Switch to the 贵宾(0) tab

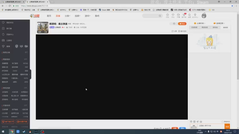(x=215, y=27)
